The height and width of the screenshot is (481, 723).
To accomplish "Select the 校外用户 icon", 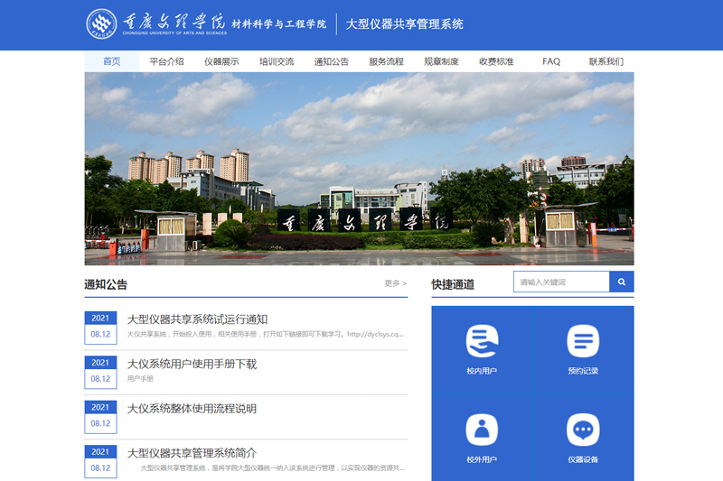I will point(482,430).
